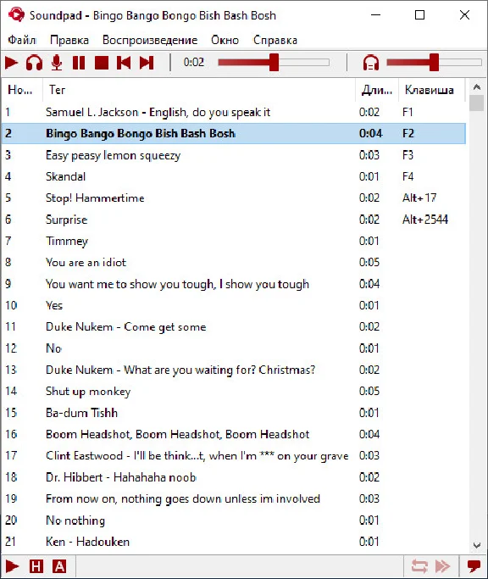Adjust the playback position slider handle
Image resolution: width=488 pixels, height=579 pixels.
tap(274, 63)
